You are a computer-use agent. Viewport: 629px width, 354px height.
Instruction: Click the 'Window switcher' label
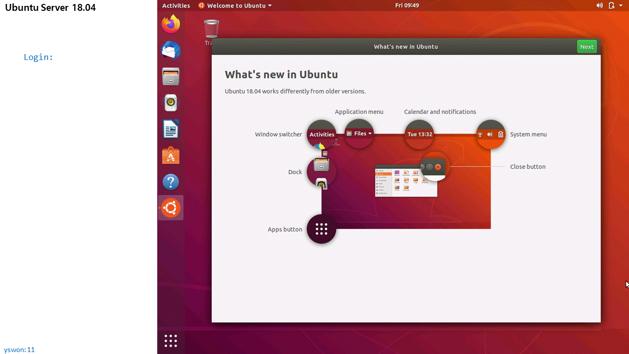tap(279, 134)
